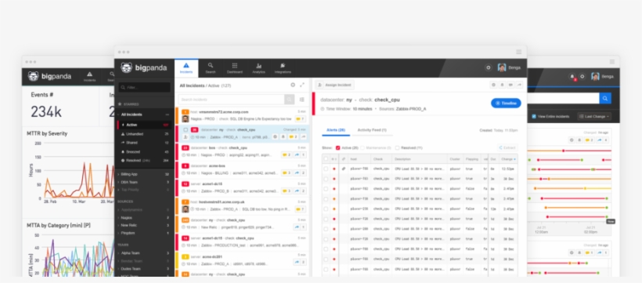Screen dimensions: 642x283
Task: Click the snooze bell on the highlighted check_cpu incident
Action: click(x=283, y=136)
